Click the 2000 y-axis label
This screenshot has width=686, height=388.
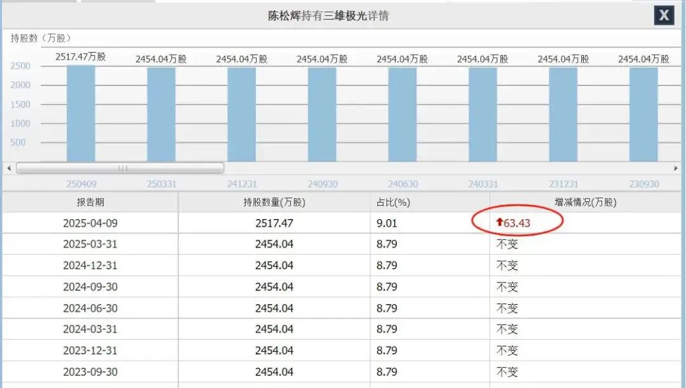20,85
